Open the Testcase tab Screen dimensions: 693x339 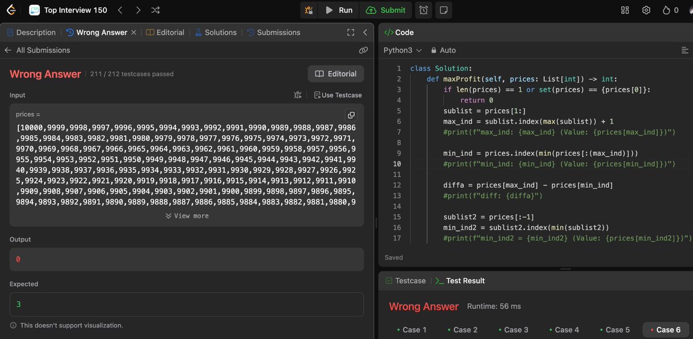[405, 281]
